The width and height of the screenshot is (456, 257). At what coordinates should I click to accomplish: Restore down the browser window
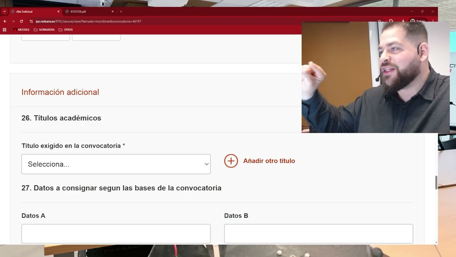coord(422,11)
